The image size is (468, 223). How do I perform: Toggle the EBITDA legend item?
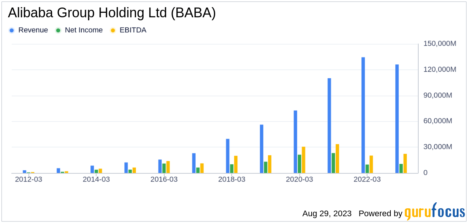coord(128,30)
